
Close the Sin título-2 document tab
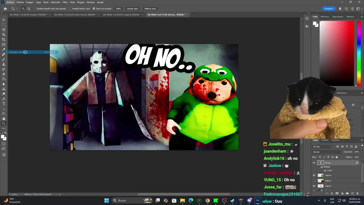[x=98, y=15]
